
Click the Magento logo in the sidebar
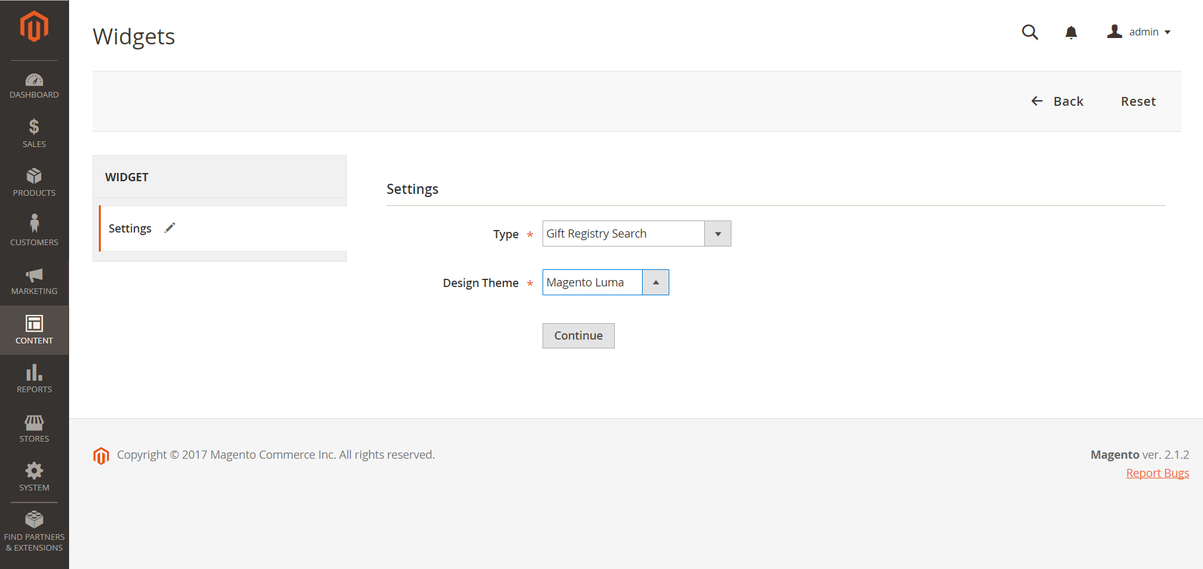click(x=34, y=27)
